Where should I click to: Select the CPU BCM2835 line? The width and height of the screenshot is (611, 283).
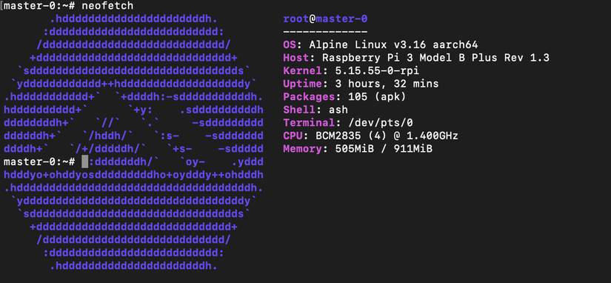(x=370, y=136)
